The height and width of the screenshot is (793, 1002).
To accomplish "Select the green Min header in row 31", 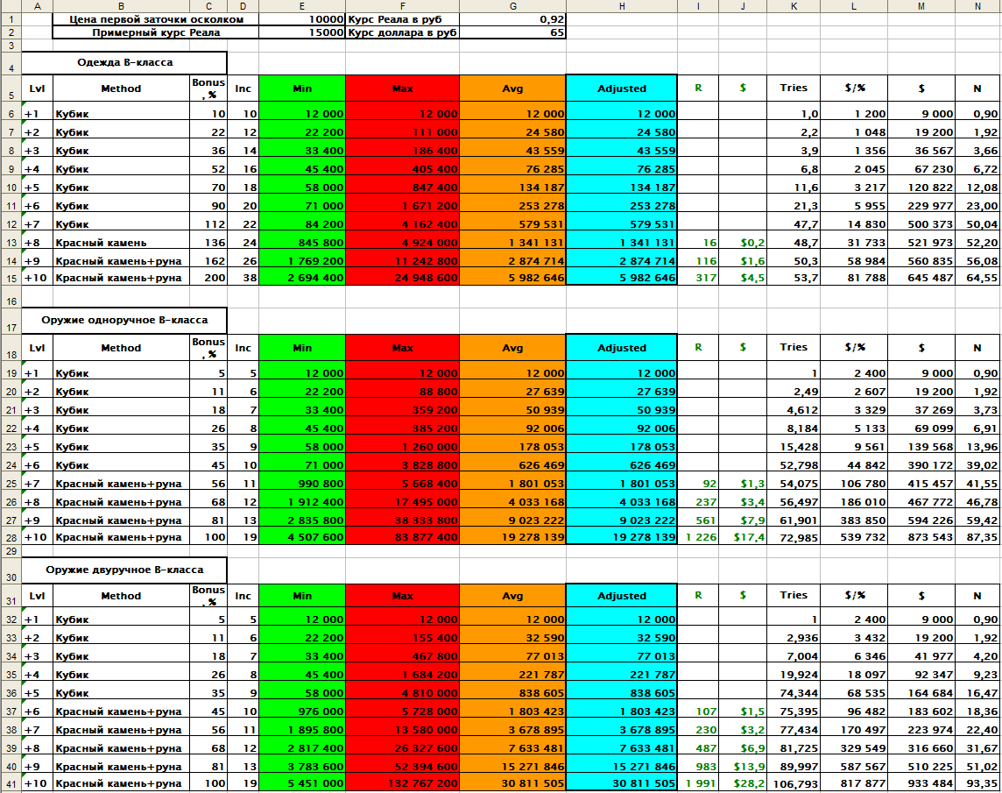I will pyautogui.click(x=302, y=596).
